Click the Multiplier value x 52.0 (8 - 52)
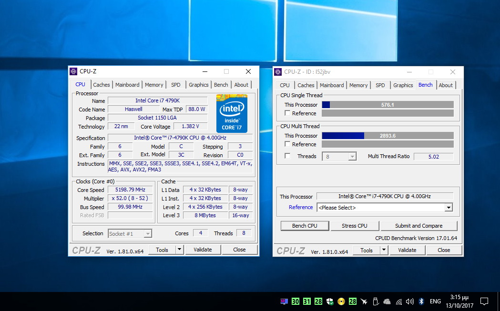Image resolution: width=500 pixels, height=311 pixels. (130, 198)
